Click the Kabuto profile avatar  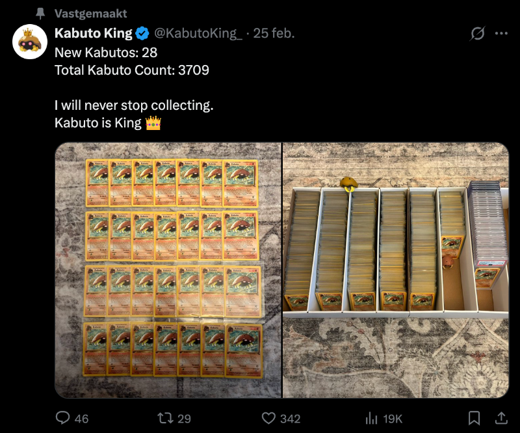[x=30, y=42]
